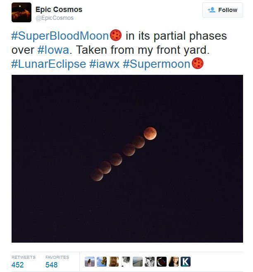Open the #Iowa hashtag link
Image resolution: width=253 pixels, height=272 pixels.
pos(53,50)
